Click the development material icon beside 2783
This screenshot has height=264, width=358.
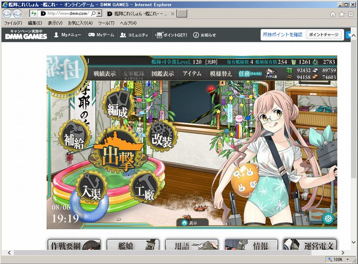point(315,62)
